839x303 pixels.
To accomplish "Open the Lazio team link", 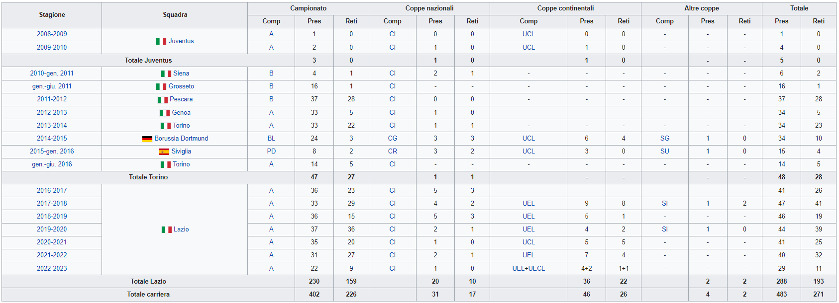I will click(x=181, y=229).
